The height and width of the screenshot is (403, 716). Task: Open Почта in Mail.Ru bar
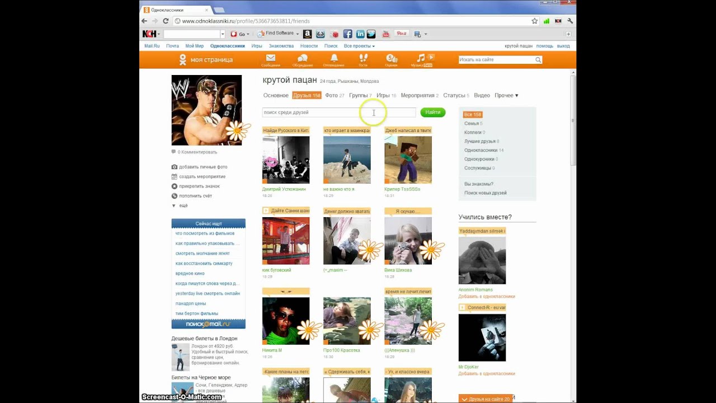(172, 46)
